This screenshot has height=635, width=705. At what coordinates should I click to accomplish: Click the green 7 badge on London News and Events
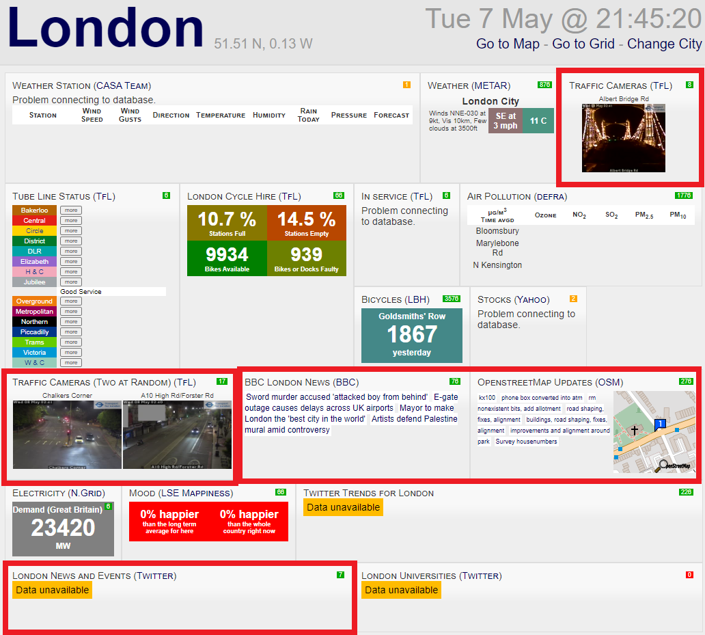click(340, 575)
